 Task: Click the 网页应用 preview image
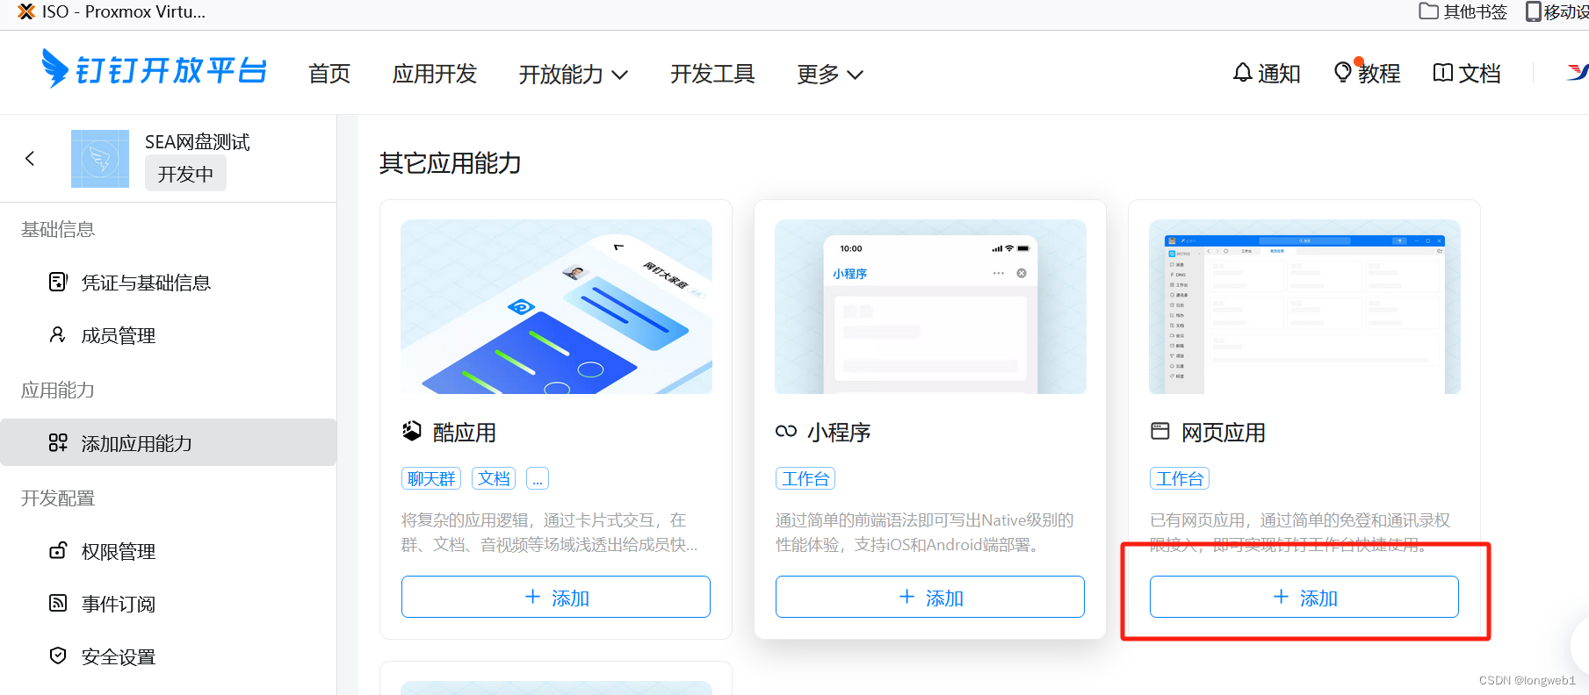click(1304, 306)
